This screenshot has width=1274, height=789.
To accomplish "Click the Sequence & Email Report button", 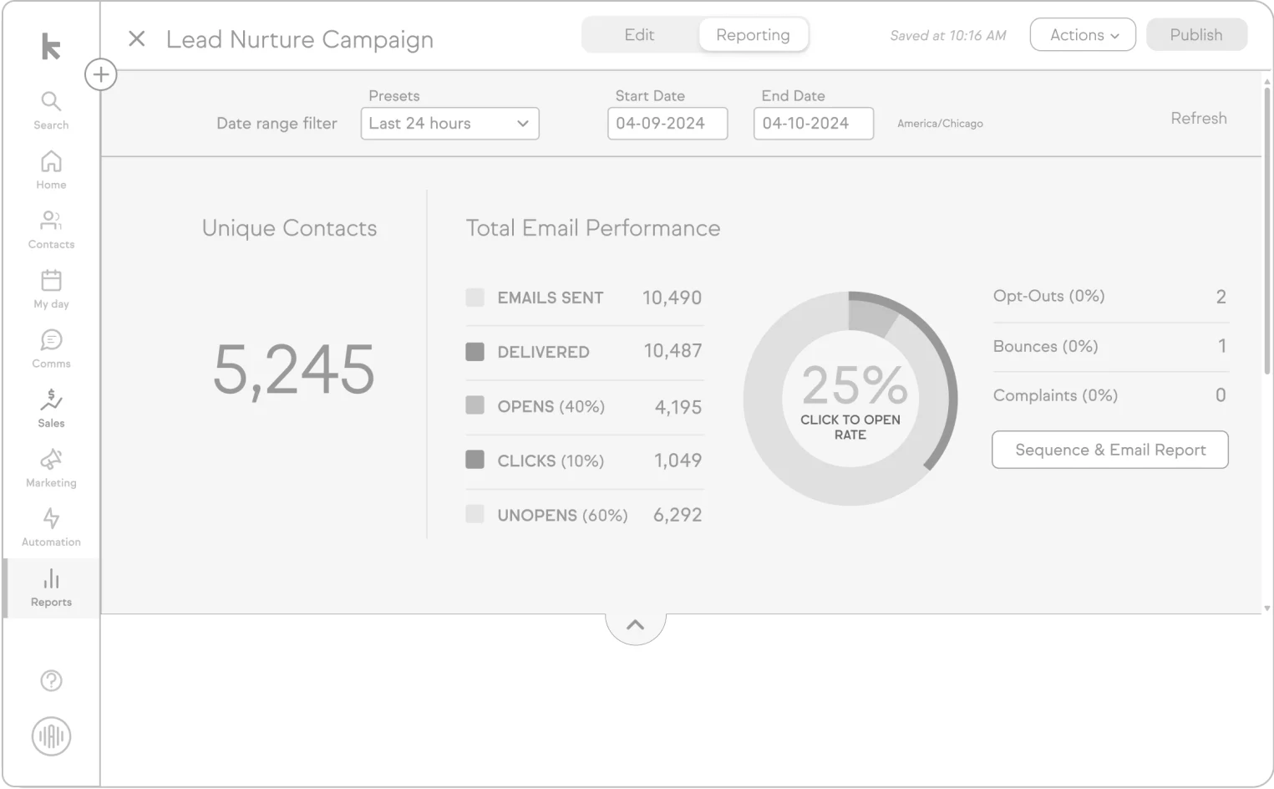I will pos(1109,450).
